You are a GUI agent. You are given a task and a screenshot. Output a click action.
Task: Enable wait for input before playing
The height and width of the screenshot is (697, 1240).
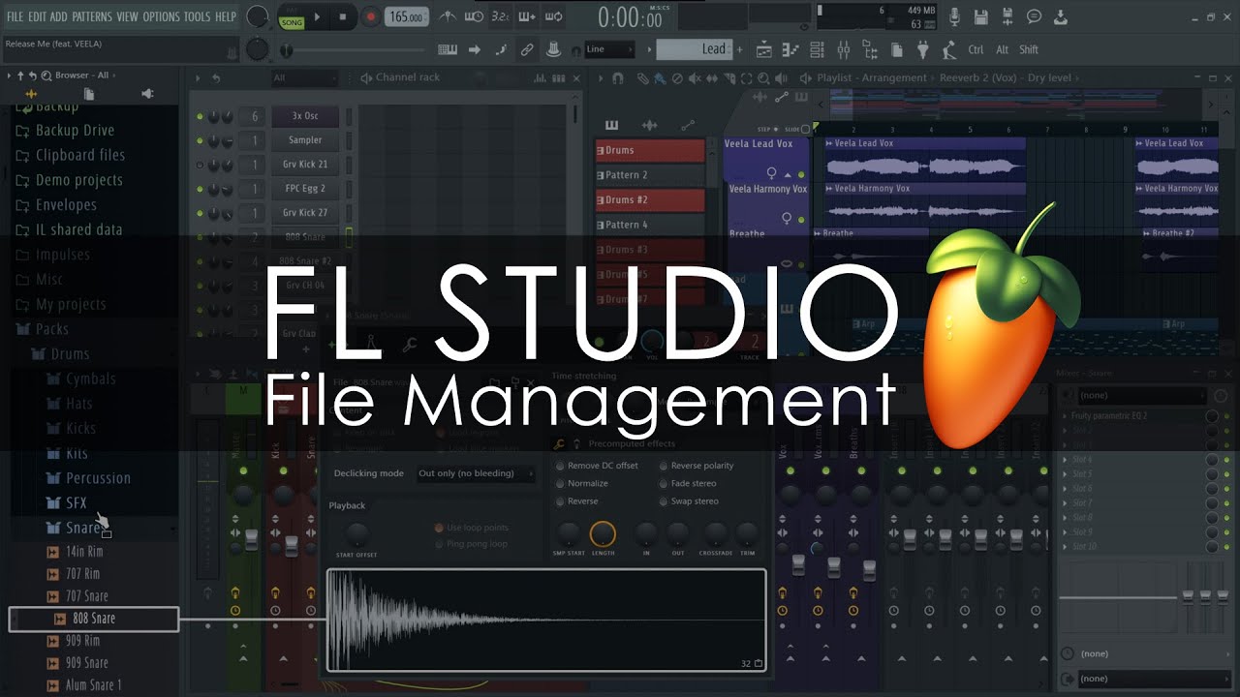(474, 16)
